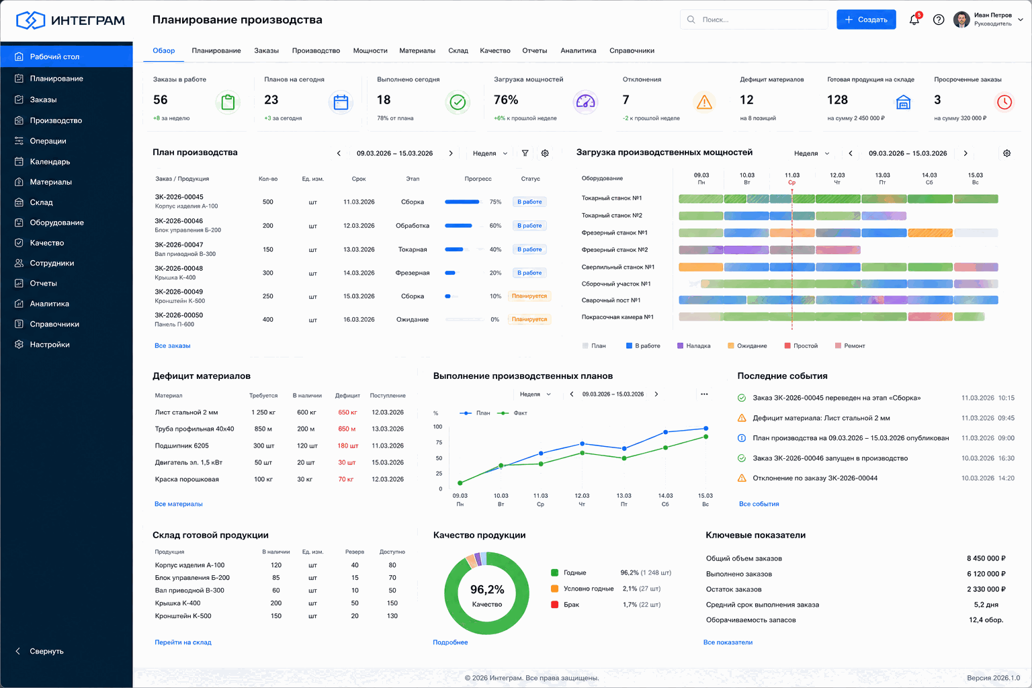Toggle the Факт series in chart legend
This screenshot has width=1032, height=688.
pyautogui.click(x=513, y=413)
